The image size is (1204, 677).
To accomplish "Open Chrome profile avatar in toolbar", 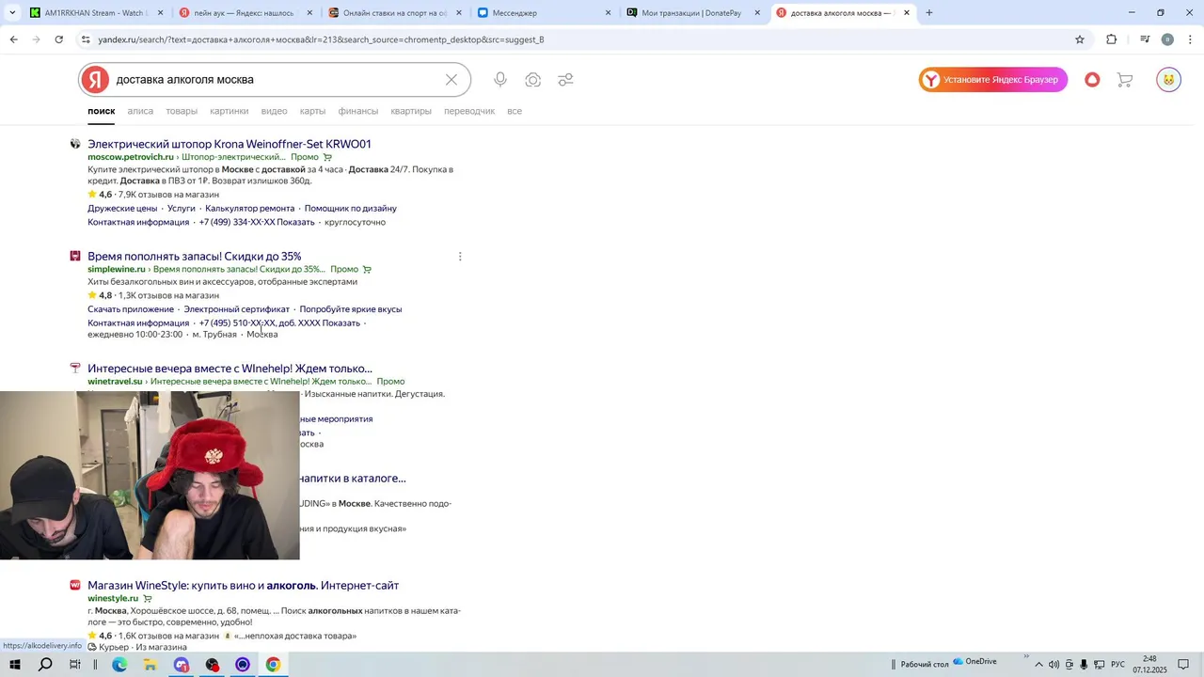I will (1167, 39).
